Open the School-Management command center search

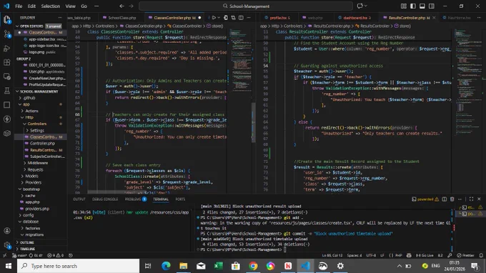[x=246, y=6]
